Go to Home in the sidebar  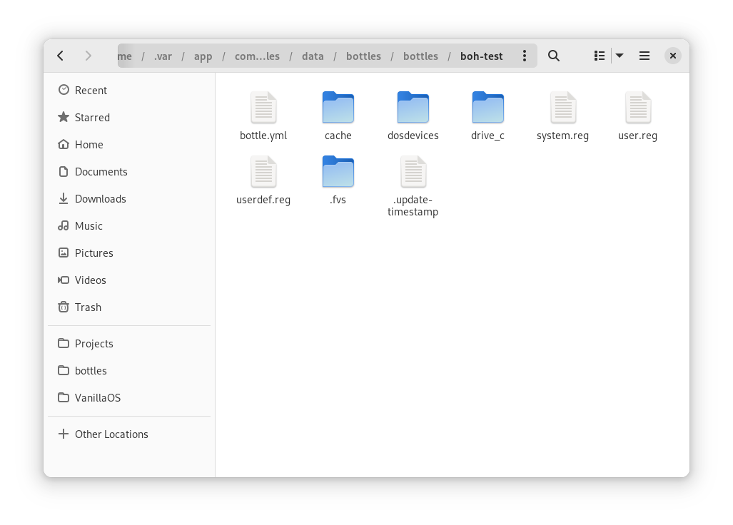[x=129, y=144]
